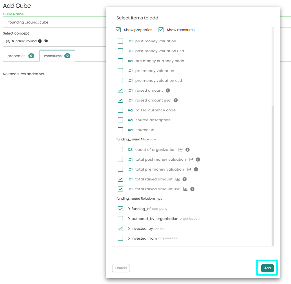Screen dimensions: 291x284
Task: Click info icon next to raised amount usd
Action: [x=176, y=100]
